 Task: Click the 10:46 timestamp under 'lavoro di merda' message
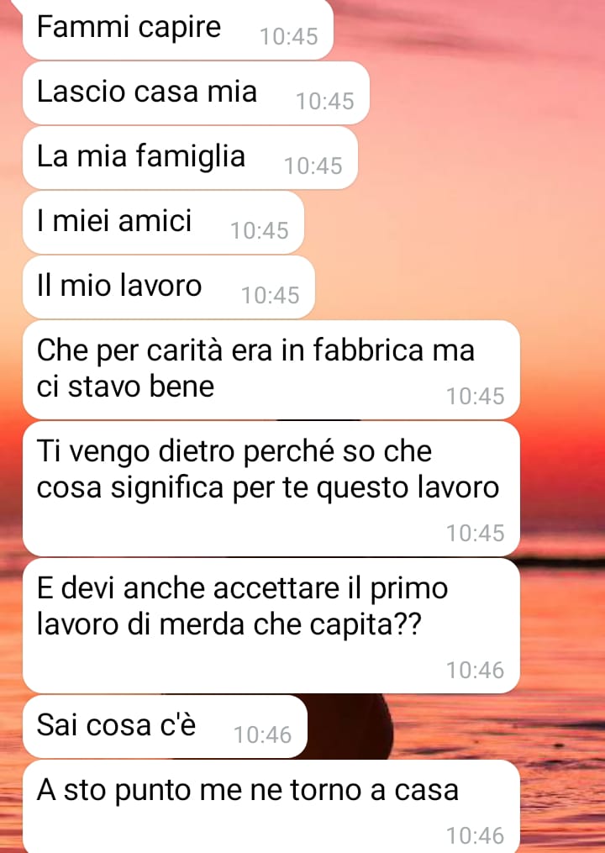pyautogui.click(x=476, y=671)
